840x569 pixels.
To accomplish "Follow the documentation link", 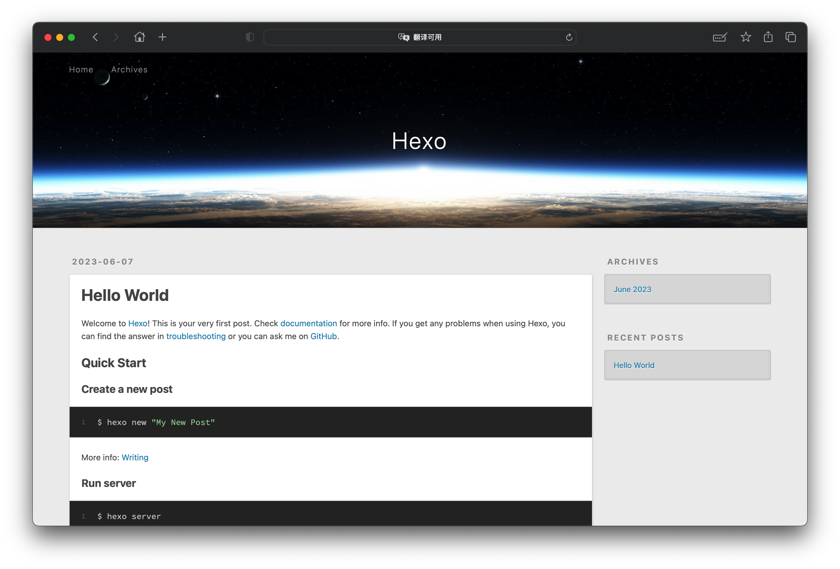I will click(x=309, y=323).
